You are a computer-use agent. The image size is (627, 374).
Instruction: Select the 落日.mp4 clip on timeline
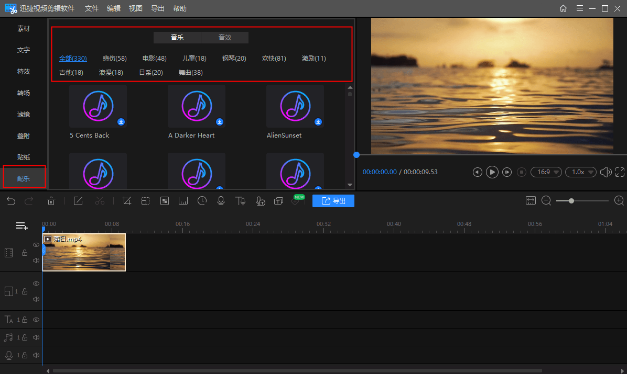(84, 252)
